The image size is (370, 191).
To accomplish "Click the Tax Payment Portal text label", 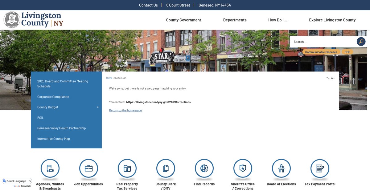I will click(x=320, y=184).
